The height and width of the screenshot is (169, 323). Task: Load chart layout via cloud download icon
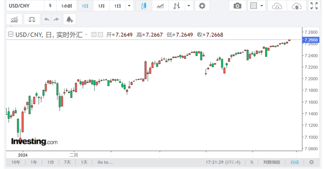(x=277, y=6)
